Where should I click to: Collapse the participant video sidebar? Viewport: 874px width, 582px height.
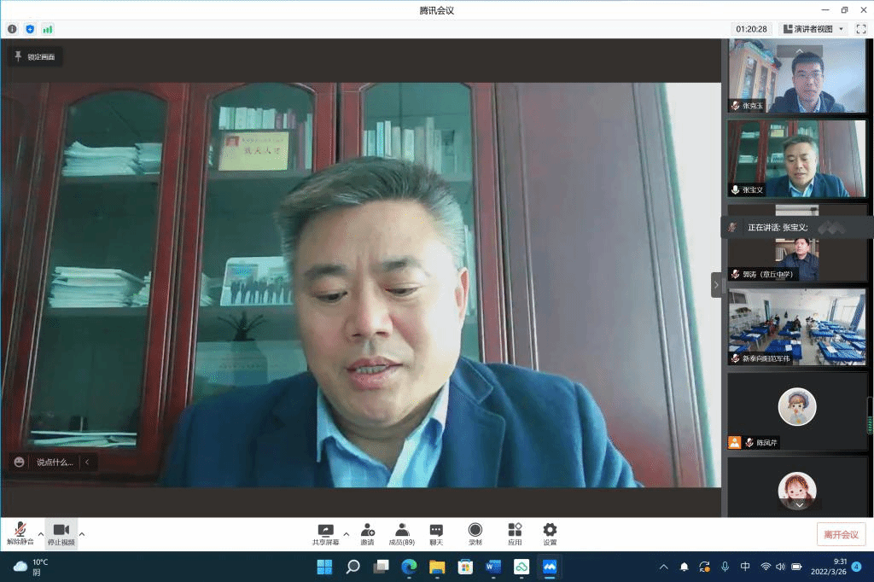[716, 285]
